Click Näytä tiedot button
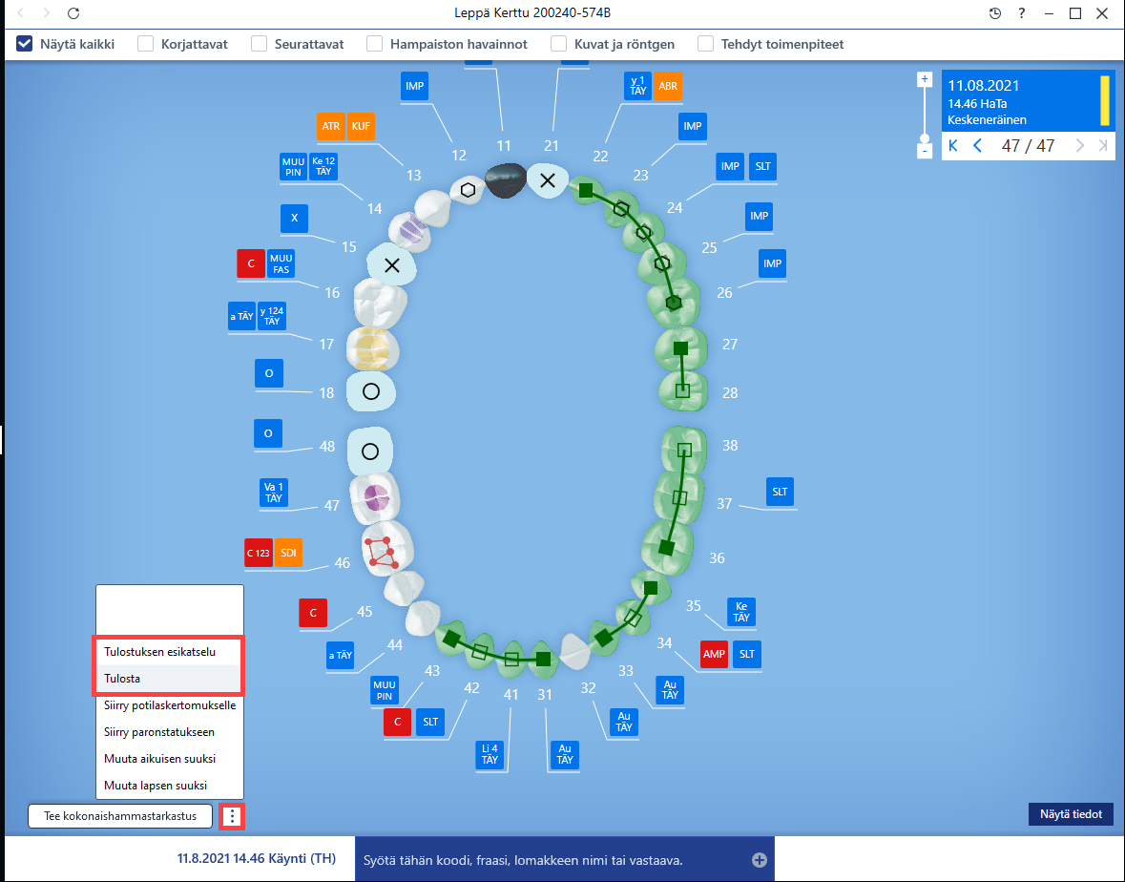Viewport: 1125px width, 882px height. [1071, 814]
